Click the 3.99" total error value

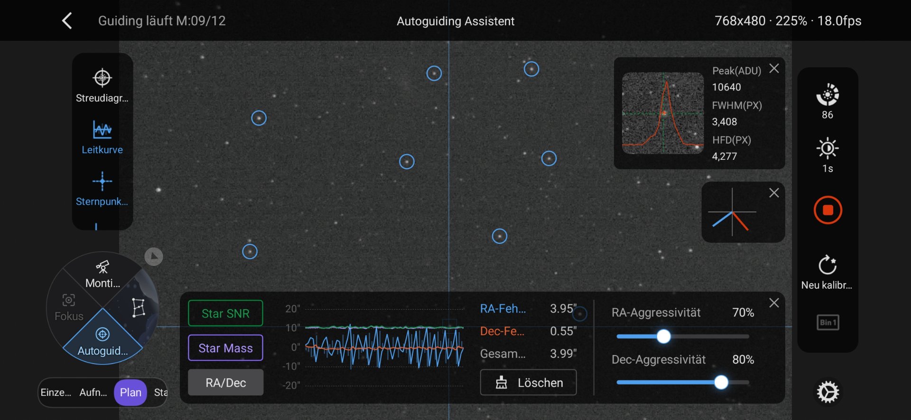(x=563, y=354)
